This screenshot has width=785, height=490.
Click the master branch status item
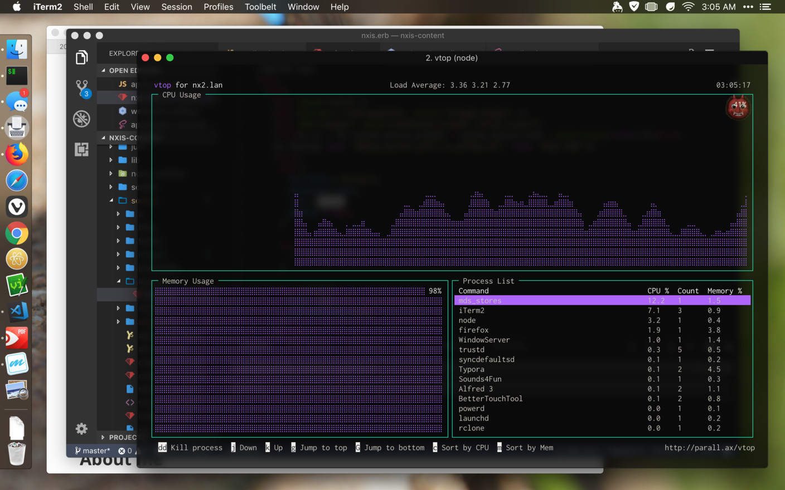click(x=93, y=450)
